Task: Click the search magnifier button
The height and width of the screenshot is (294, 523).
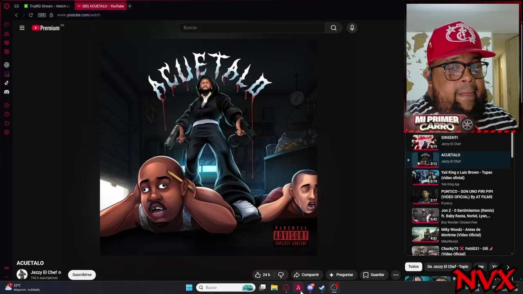Action: [x=333, y=28]
